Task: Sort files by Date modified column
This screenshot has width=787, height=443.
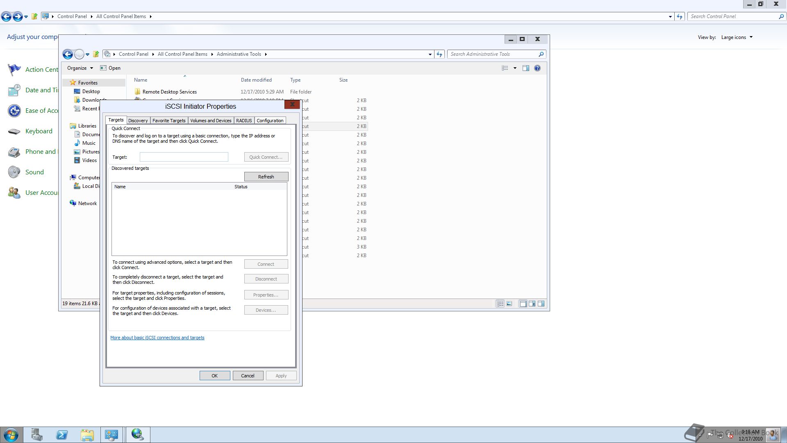Action: click(256, 80)
